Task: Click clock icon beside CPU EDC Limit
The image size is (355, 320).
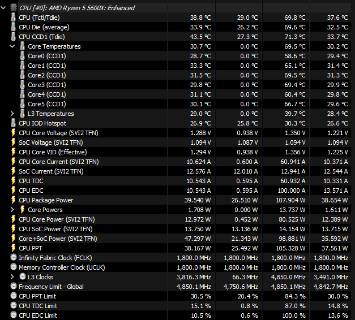Action: tap(14, 315)
